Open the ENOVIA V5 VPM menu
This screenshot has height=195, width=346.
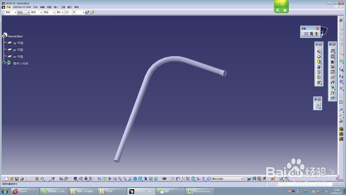tap(22, 7)
